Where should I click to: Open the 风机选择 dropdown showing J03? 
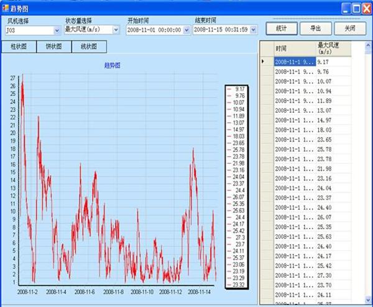tap(57, 30)
